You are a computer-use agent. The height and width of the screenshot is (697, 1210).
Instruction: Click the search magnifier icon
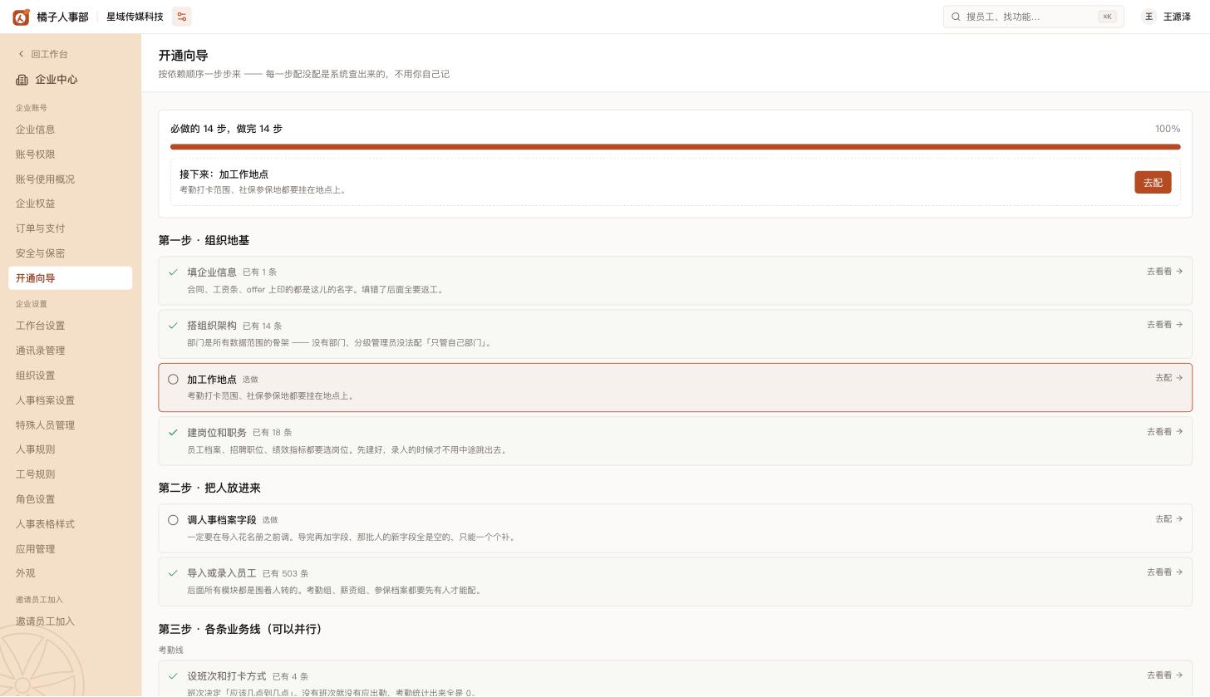tap(956, 17)
